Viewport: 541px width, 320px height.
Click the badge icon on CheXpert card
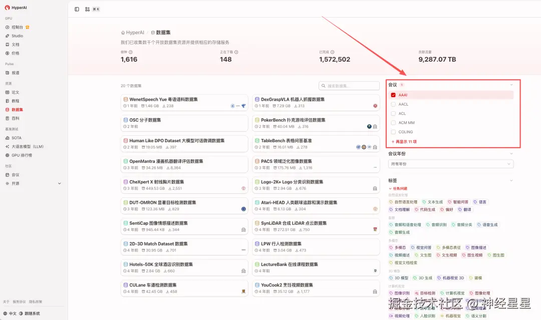[x=243, y=189]
